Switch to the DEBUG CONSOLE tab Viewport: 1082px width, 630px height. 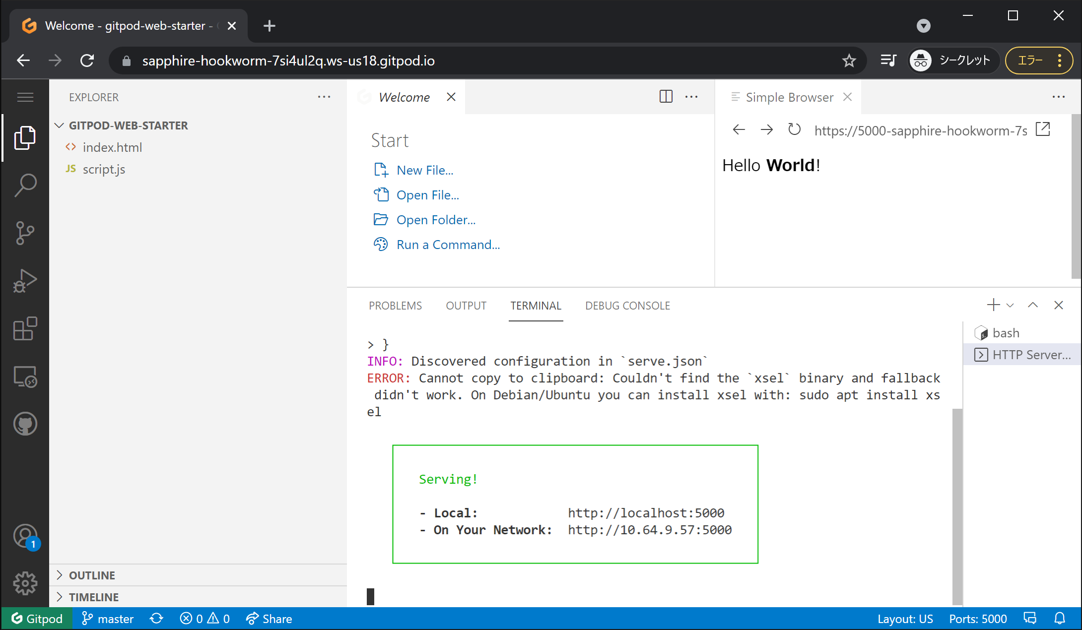click(627, 306)
